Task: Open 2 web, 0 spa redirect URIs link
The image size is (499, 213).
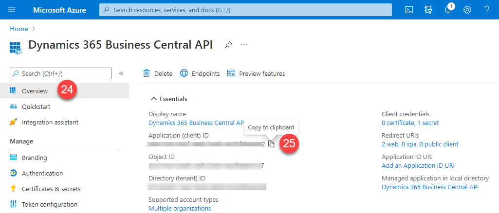Action: tap(420, 144)
